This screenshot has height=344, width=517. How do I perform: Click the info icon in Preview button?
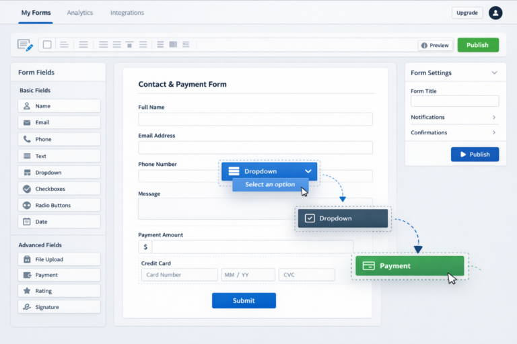424,46
